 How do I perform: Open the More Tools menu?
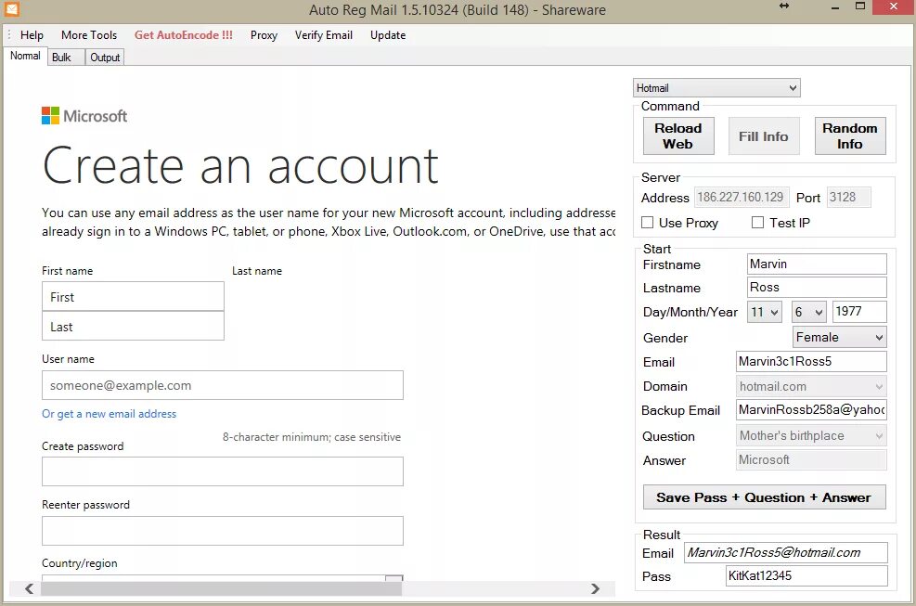click(89, 35)
